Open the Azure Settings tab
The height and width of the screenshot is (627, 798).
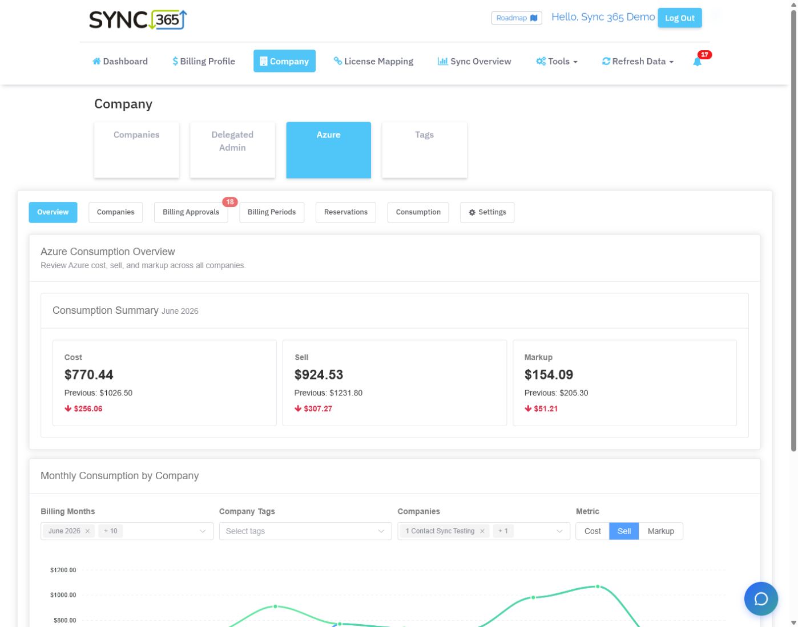(x=487, y=212)
